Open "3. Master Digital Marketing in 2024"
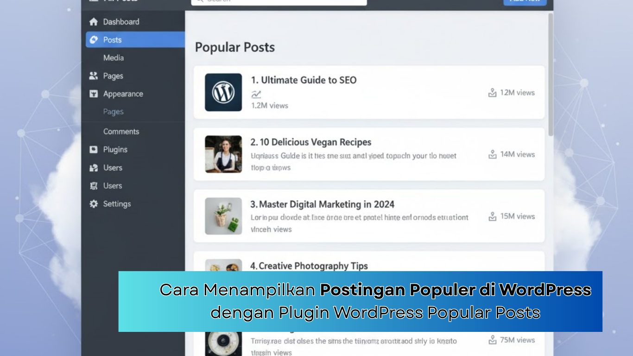 322,204
